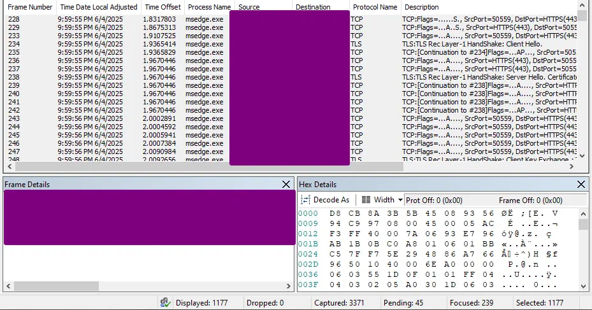Screen dimensions: 592x310
Task: Sort by Process Name column header
Action: pos(209,7)
